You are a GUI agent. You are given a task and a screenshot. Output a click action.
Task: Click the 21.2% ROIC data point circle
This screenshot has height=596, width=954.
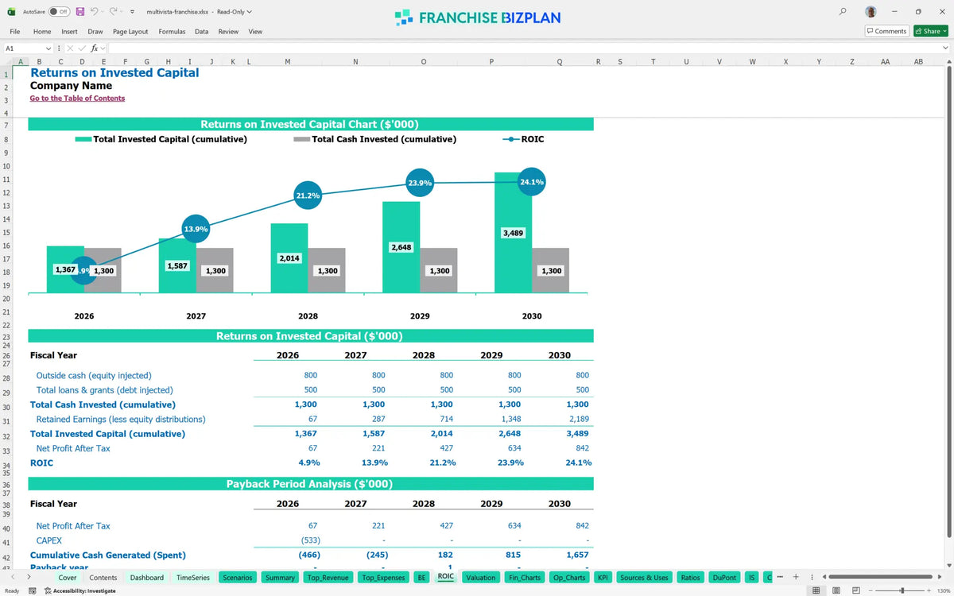308,195
